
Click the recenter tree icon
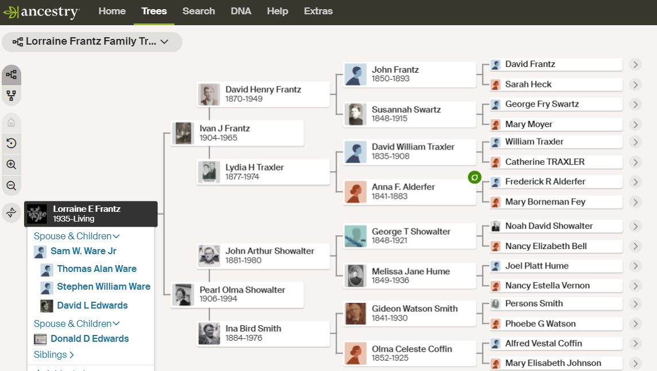pos(11,144)
